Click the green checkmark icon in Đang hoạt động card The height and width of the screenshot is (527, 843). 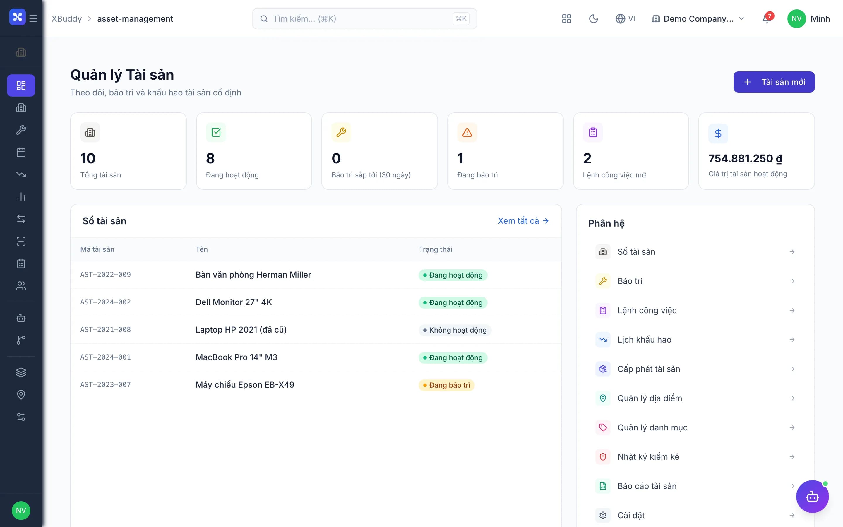click(x=216, y=132)
